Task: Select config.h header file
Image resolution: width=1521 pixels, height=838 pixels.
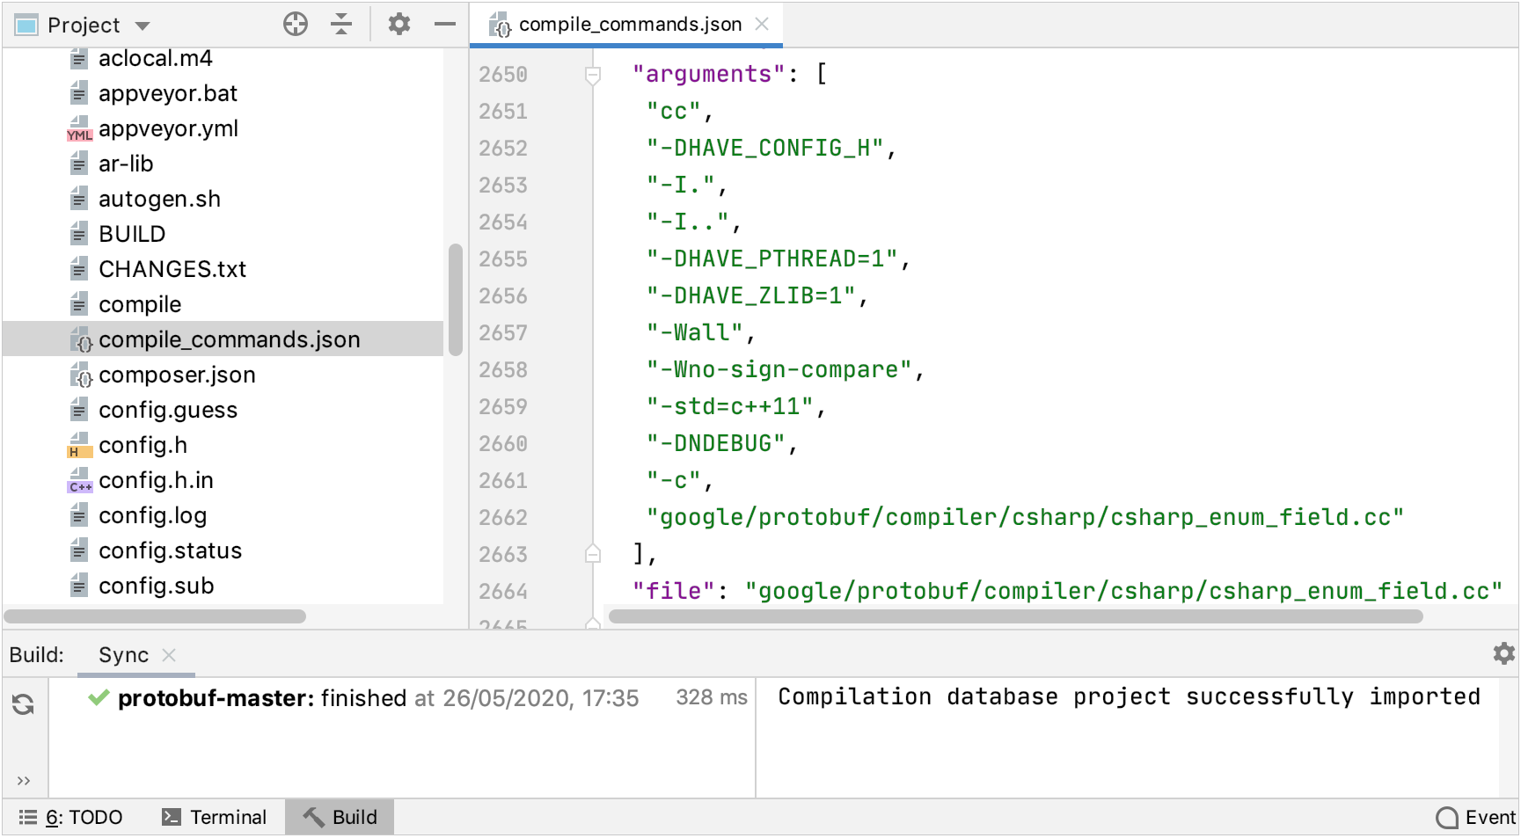Action: [x=143, y=445]
